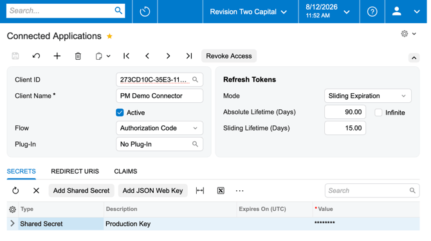Open the page customization gear icon
Screen dimensions: 431x241
click(405, 34)
